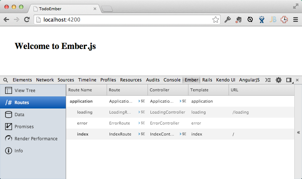
Task: Select Routes in Ember sidebar
Action: pyautogui.click(x=33, y=103)
